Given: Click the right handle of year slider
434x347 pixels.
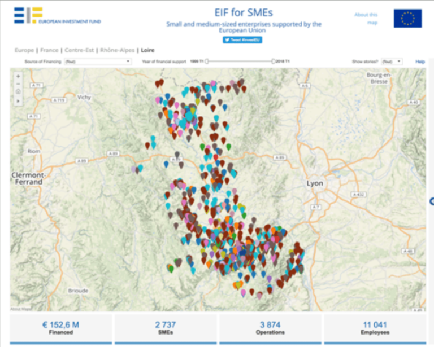Looking at the screenshot, I should tap(273, 61).
